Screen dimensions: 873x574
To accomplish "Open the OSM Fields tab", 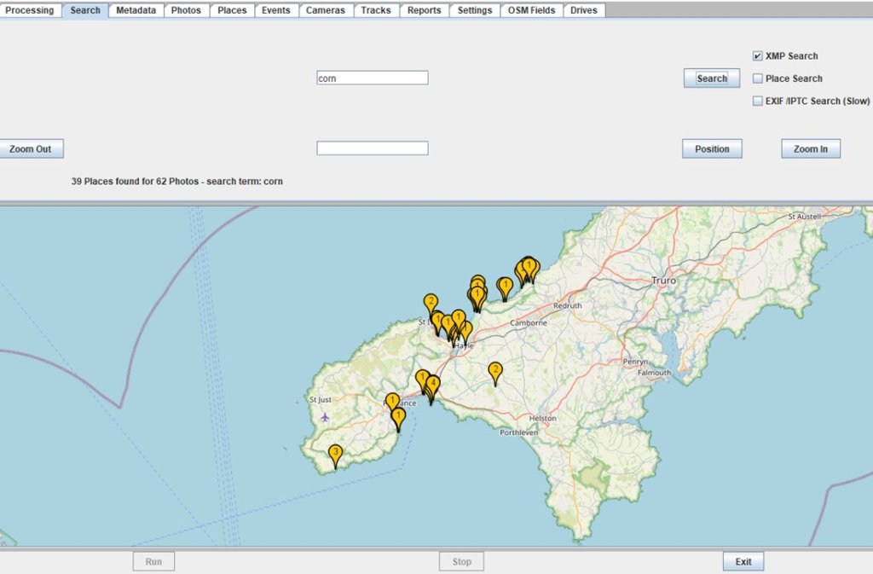I will (531, 10).
